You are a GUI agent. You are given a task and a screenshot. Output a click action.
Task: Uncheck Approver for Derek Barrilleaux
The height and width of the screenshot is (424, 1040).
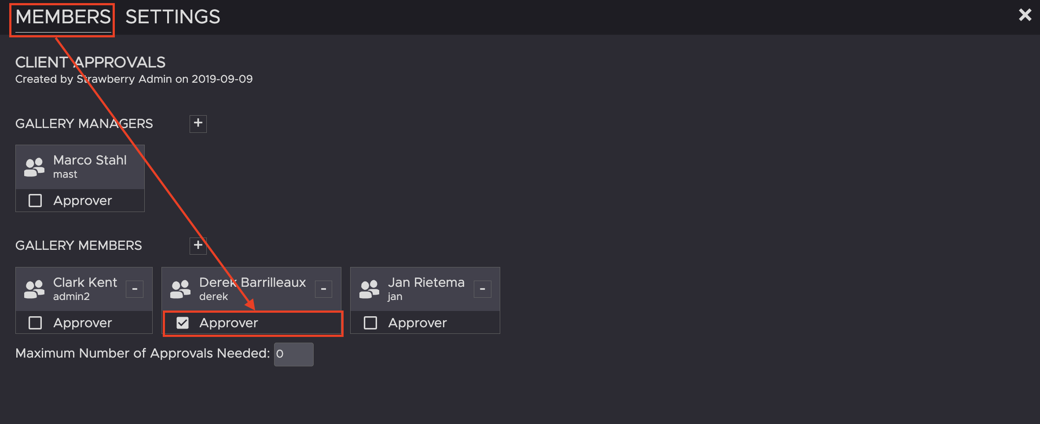(x=183, y=323)
